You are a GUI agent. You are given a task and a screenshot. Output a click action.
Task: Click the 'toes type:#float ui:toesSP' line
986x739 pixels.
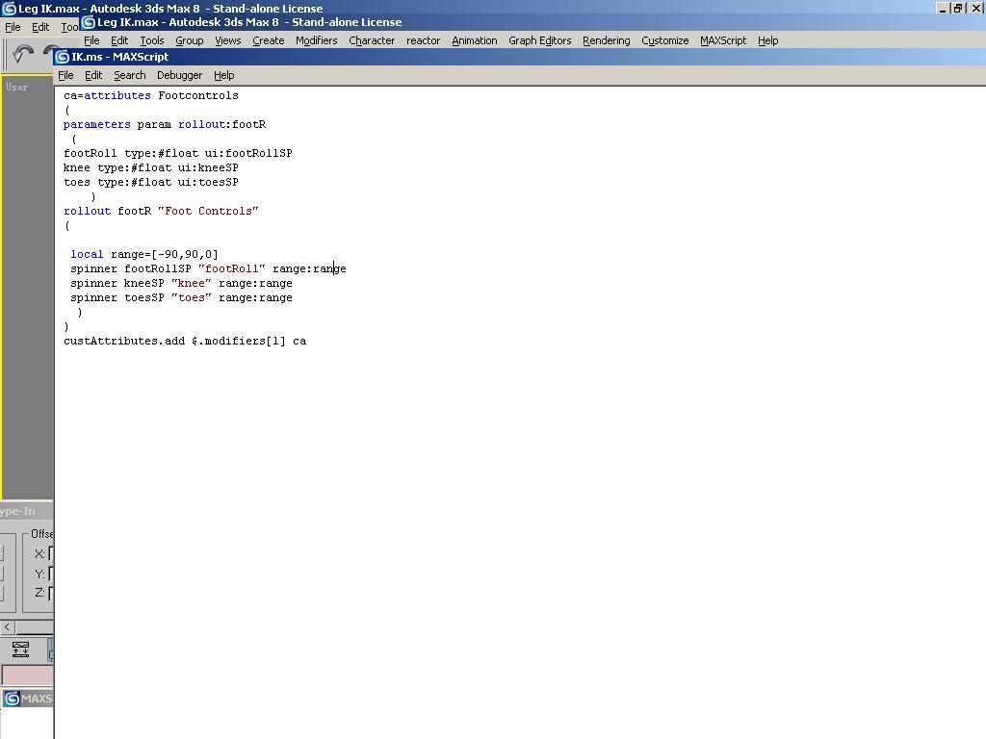[x=151, y=182]
